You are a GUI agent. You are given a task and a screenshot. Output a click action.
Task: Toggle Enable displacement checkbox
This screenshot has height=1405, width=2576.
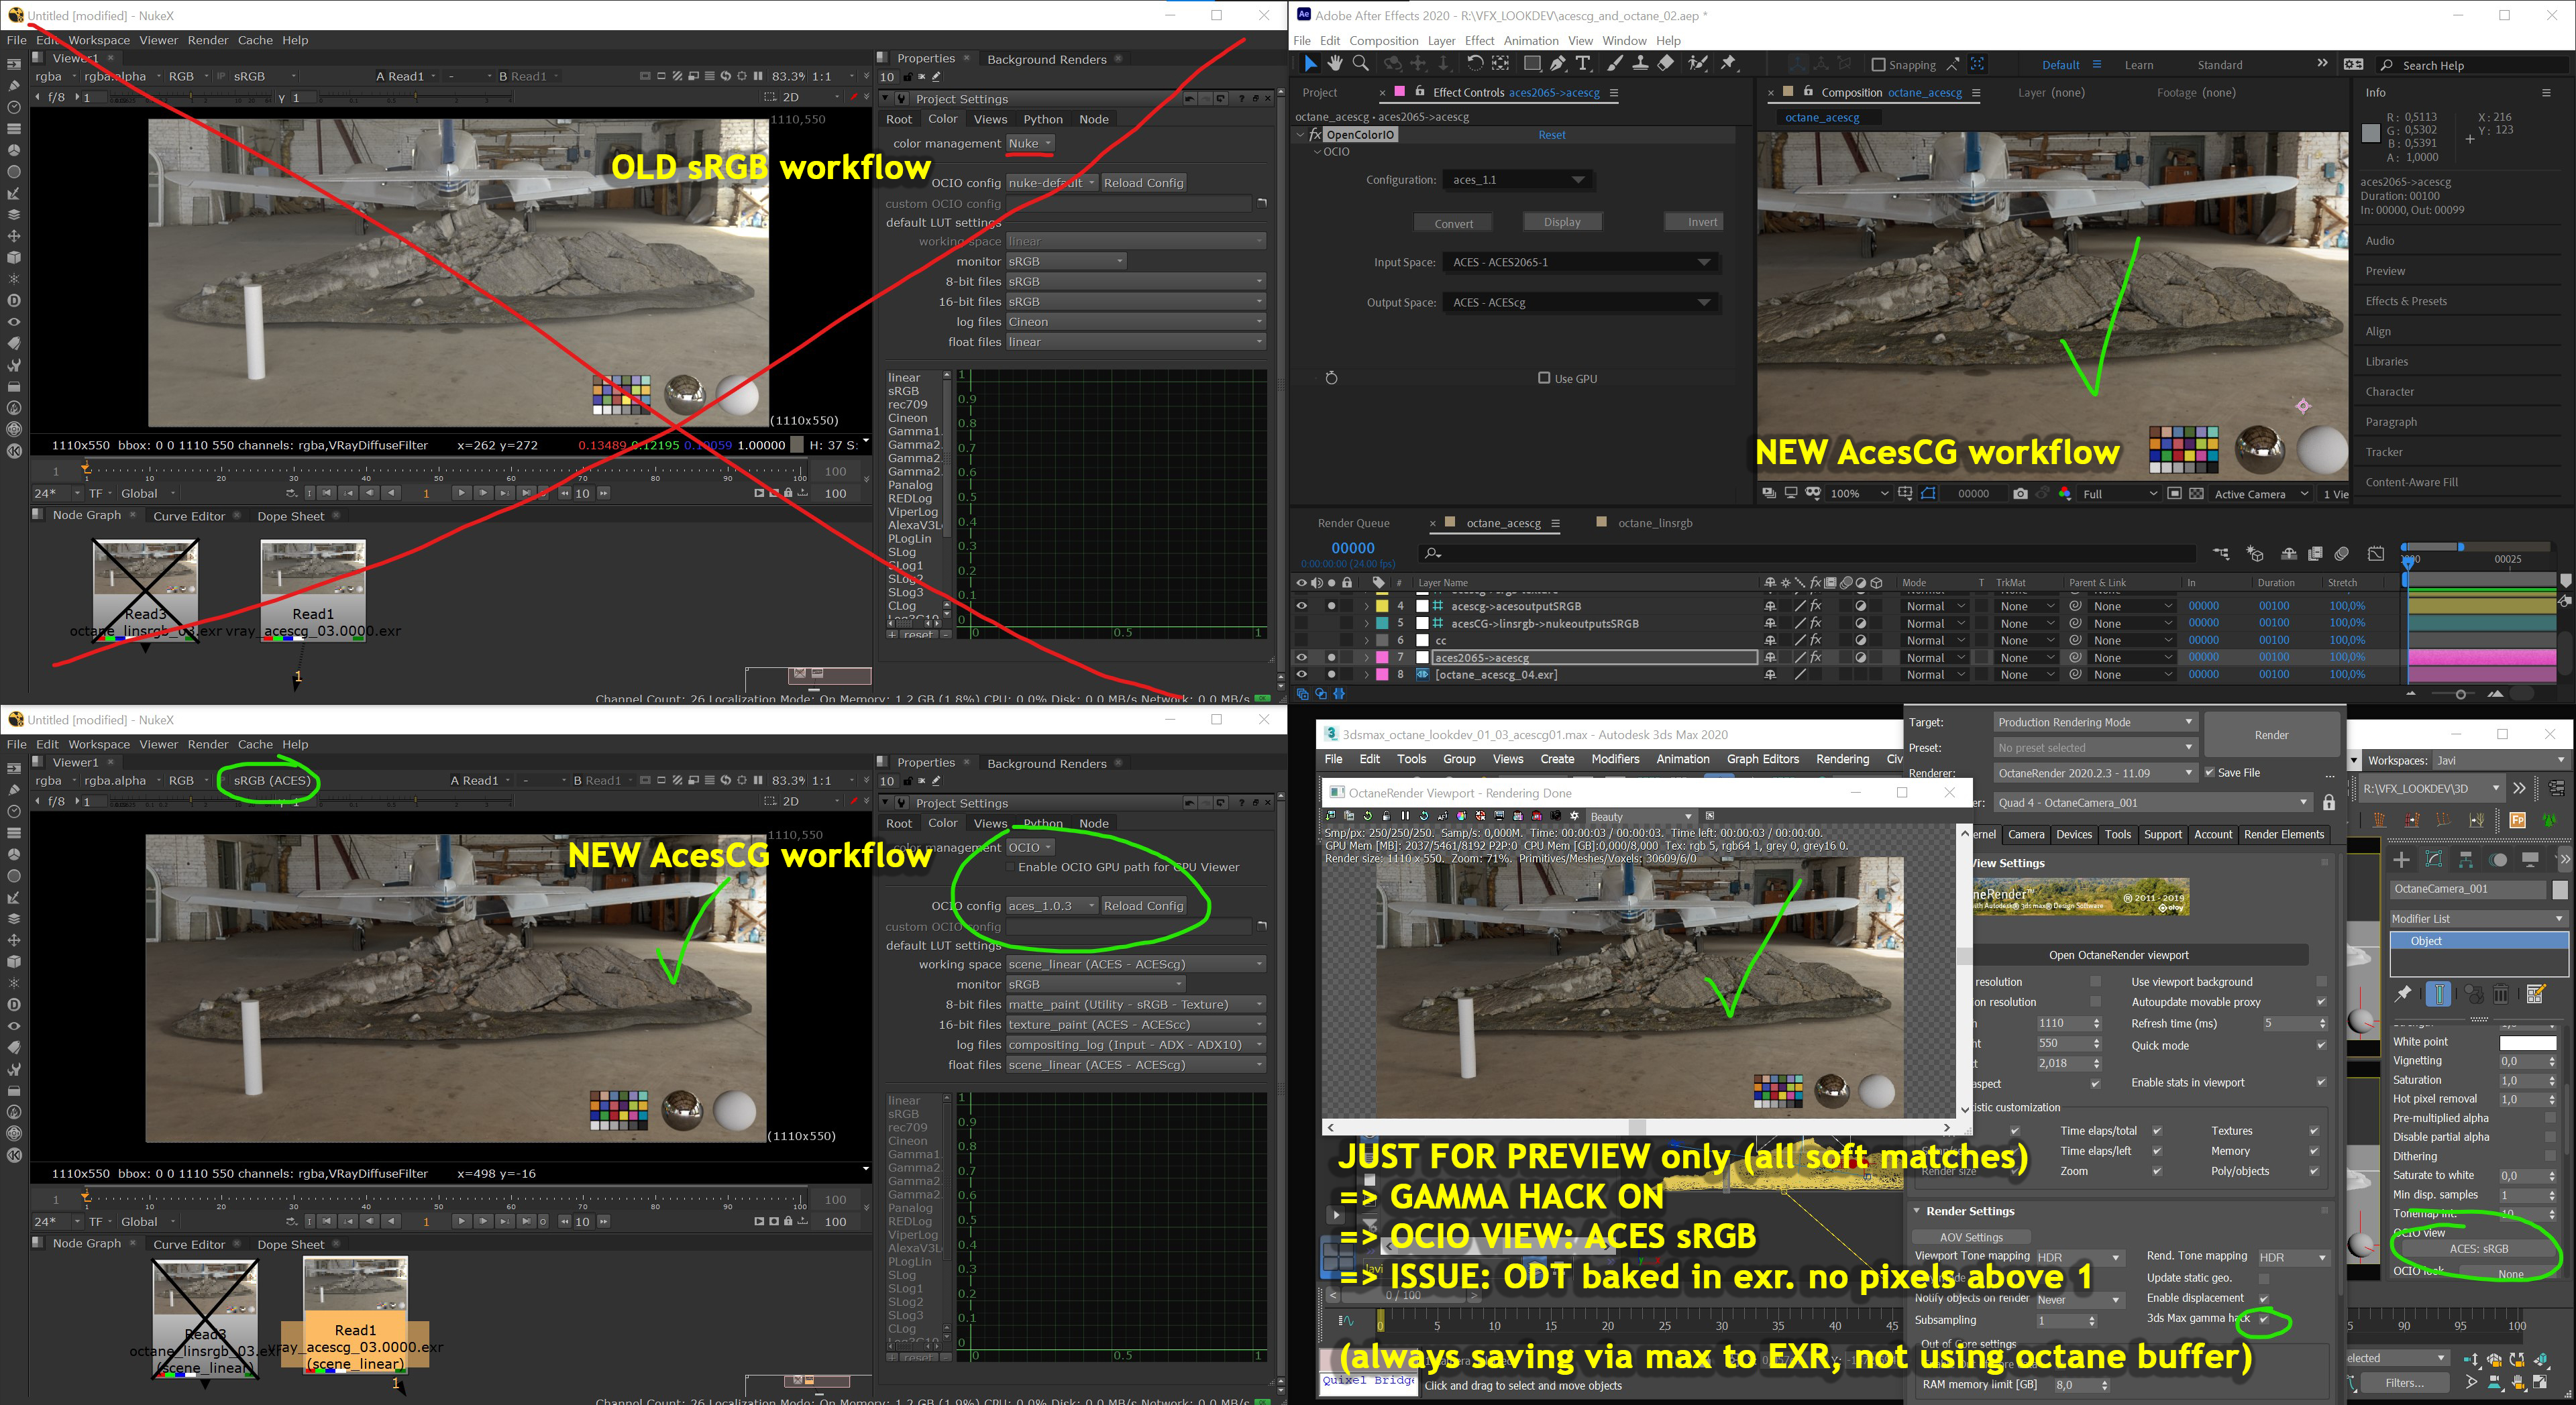click(x=2264, y=1298)
